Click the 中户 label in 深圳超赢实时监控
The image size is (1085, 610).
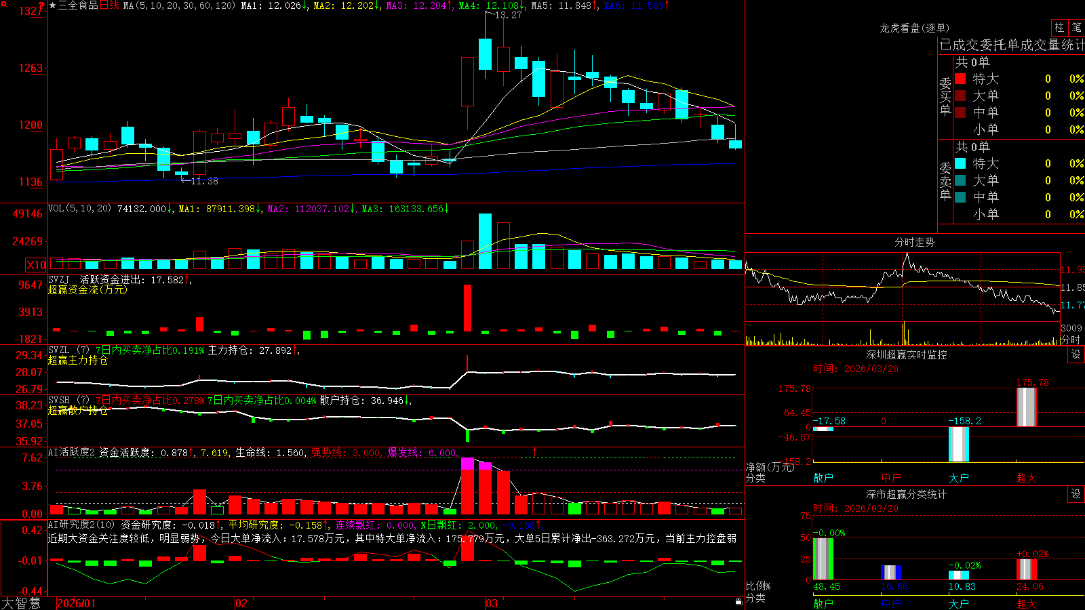(891, 478)
